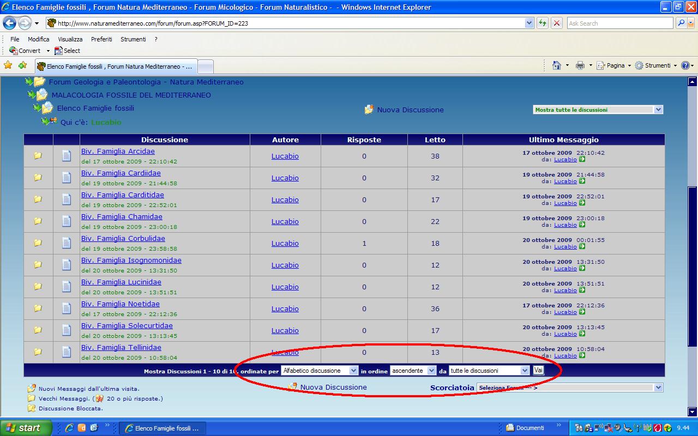Open the Preferiti menu
Viewport: 698px width, 436px height.
[x=101, y=39]
